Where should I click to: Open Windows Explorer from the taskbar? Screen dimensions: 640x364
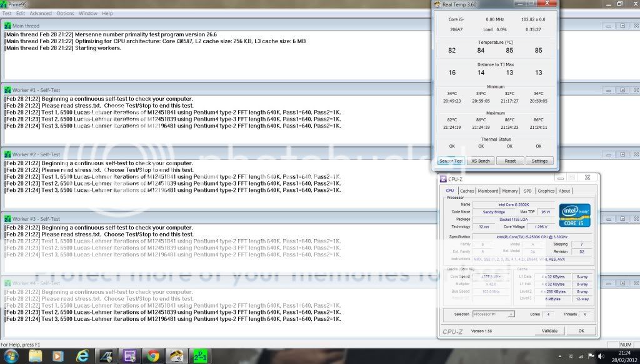tap(36, 356)
